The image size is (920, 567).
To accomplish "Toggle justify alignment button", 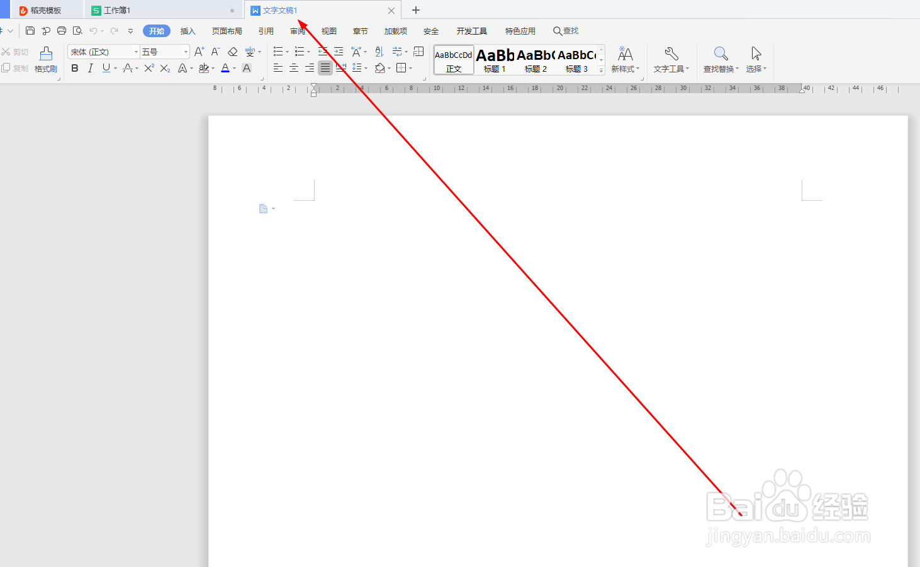I will click(x=325, y=68).
